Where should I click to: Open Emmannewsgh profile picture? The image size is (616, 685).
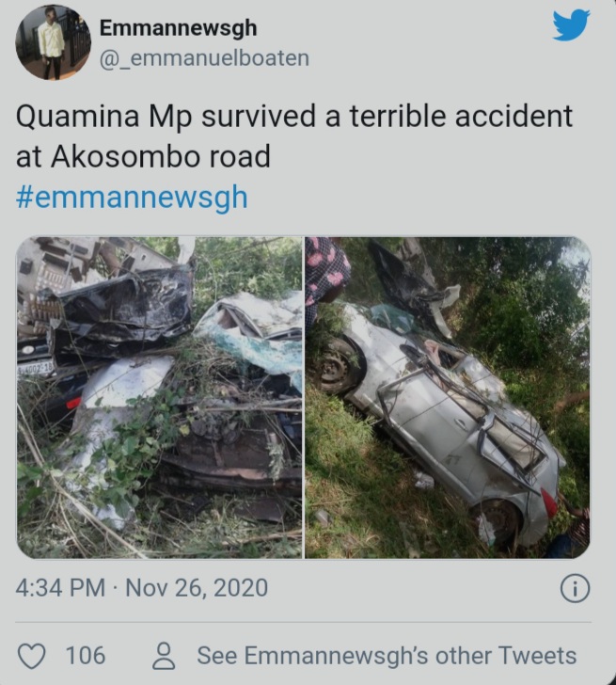[x=54, y=42]
